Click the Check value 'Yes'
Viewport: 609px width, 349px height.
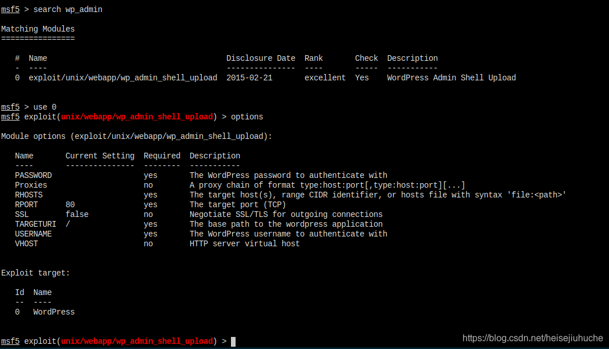click(x=362, y=78)
